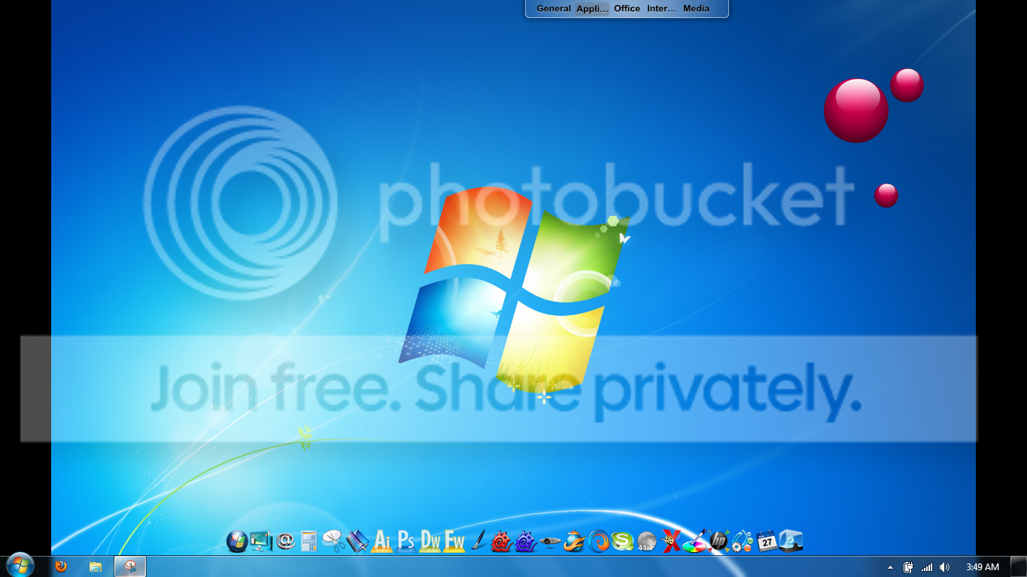Open the calculator dock icon
This screenshot has width=1027, height=577.
309,541
